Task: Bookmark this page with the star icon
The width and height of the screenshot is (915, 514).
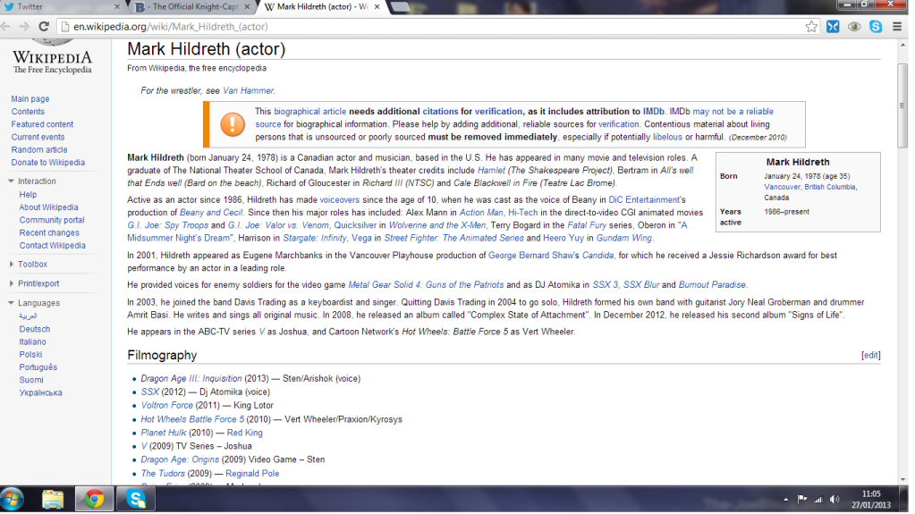Action: (811, 27)
